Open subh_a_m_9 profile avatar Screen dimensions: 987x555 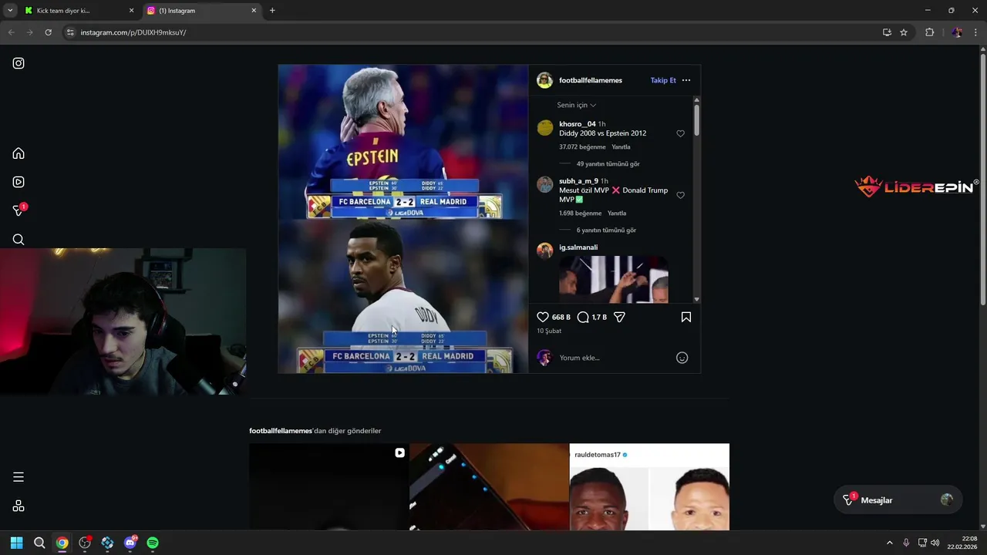tap(545, 184)
